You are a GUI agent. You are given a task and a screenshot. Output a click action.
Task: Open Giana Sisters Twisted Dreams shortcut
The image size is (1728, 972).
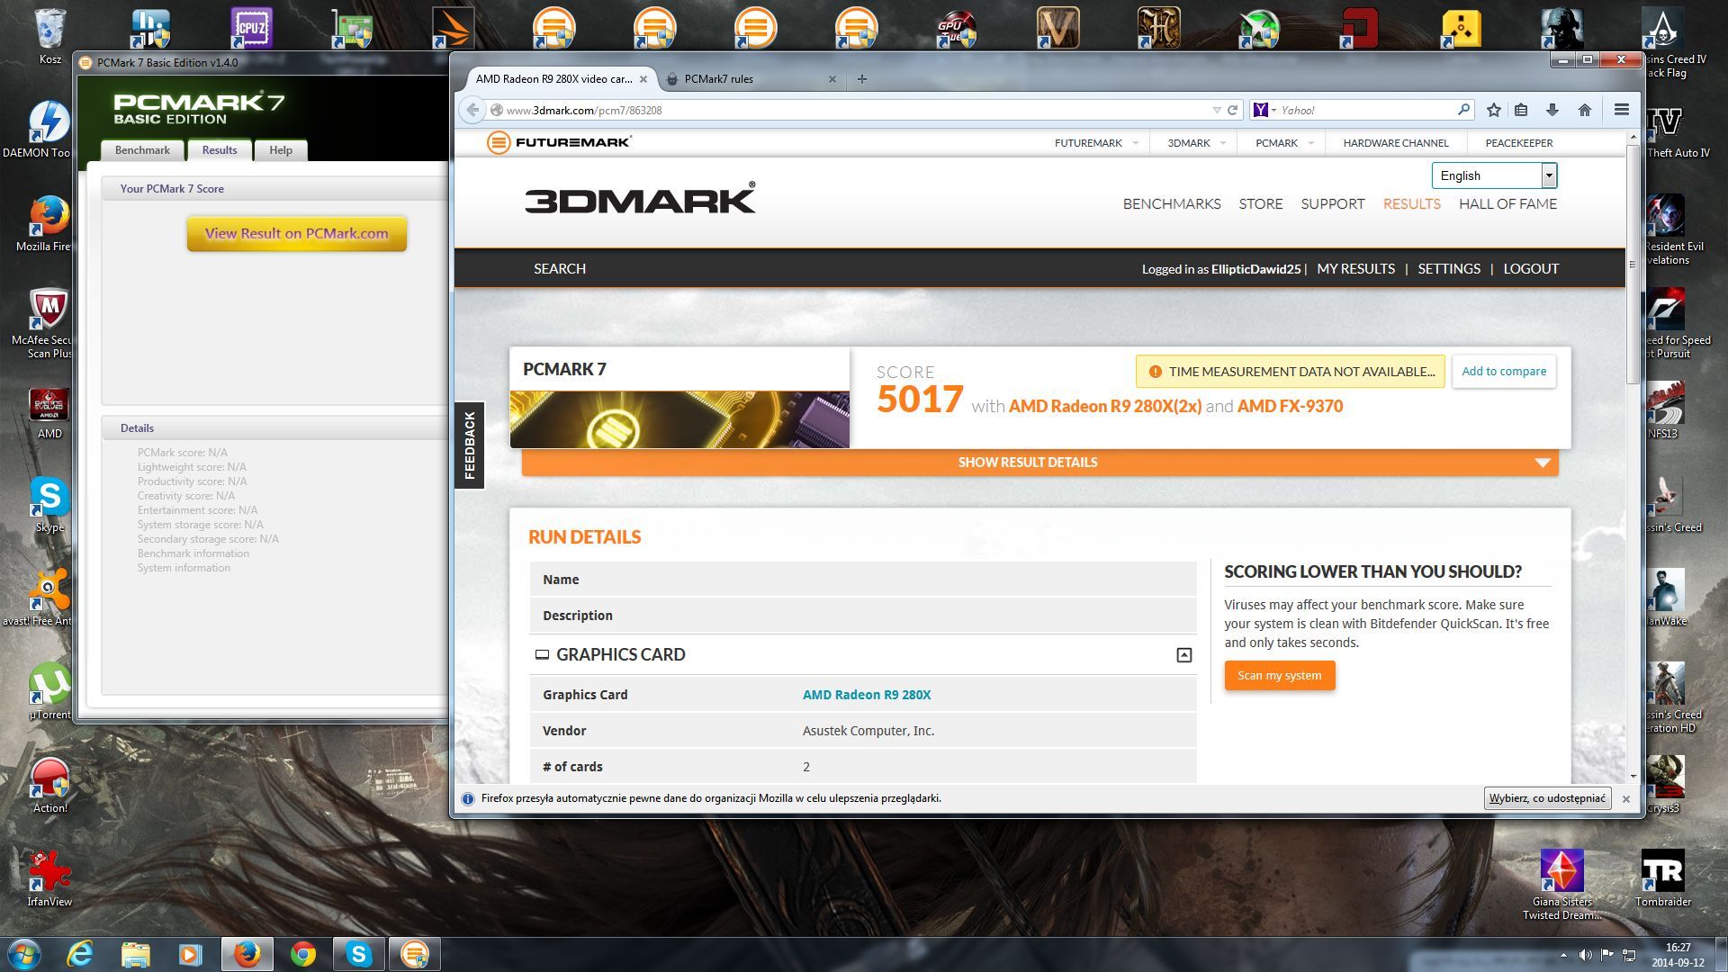pyautogui.click(x=1561, y=885)
